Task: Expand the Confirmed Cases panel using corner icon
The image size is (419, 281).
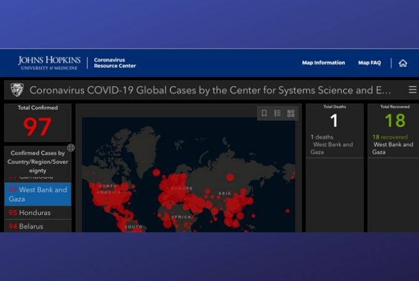Action: (71, 148)
